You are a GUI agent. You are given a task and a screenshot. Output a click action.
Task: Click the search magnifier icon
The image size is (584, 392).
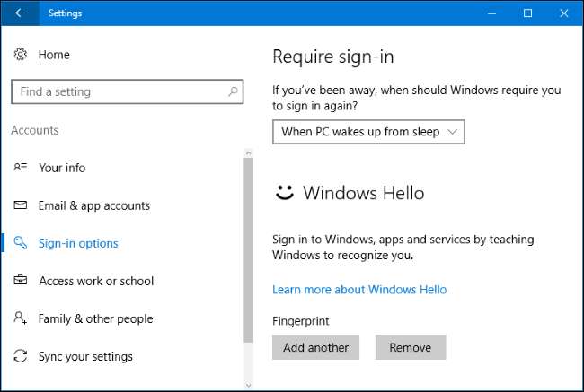pos(234,91)
